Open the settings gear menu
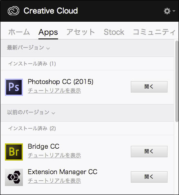Screen dimensions: 179x195 167,11
